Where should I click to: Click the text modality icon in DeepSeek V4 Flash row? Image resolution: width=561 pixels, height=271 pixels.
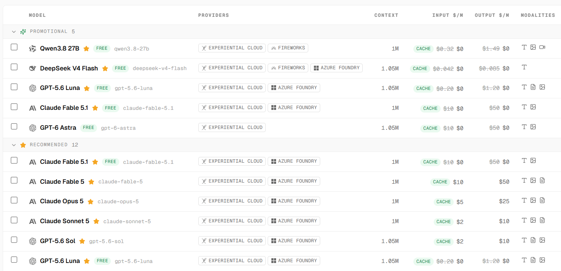(524, 67)
